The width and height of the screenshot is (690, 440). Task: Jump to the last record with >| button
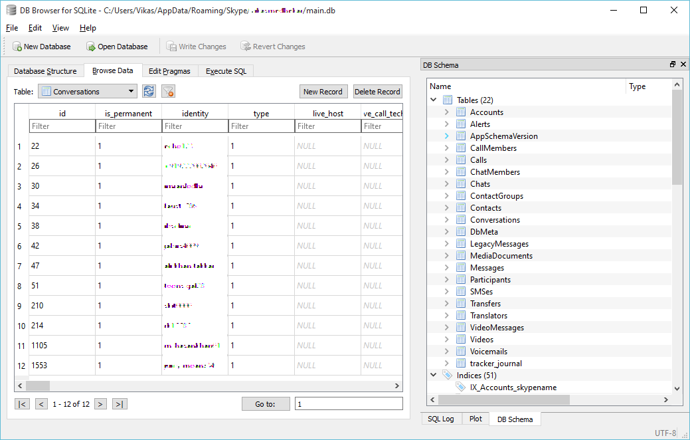tap(119, 403)
